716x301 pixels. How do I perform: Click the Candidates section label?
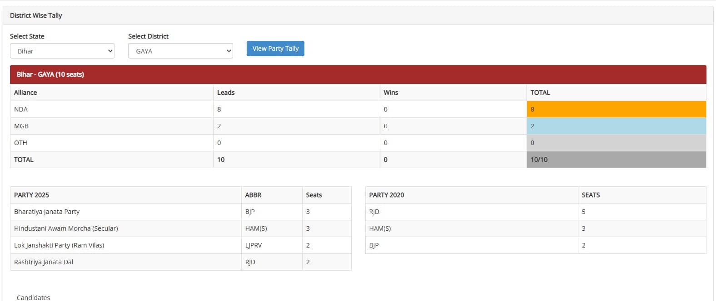[34, 297]
